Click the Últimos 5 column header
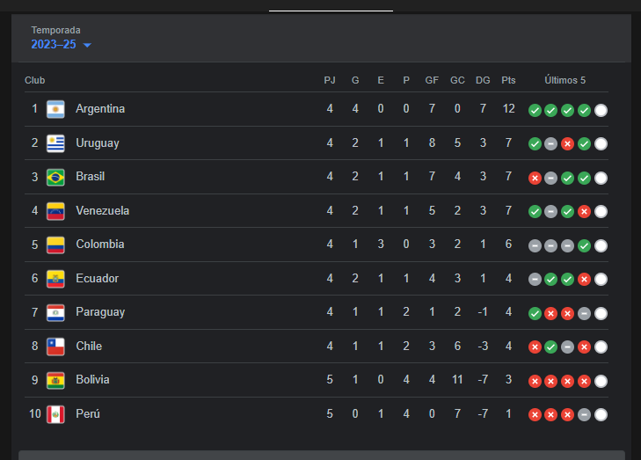Image resolution: width=641 pixels, height=460 pixels. [565, 80]
